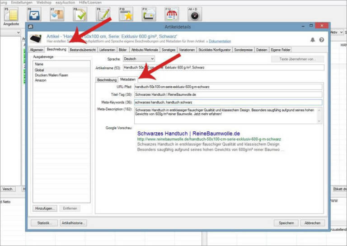Image resolution: width=347 pixels, height=246 pixels.
Task: Select the inner Beschreibung sub-tab
Action: tap(106, 79)
